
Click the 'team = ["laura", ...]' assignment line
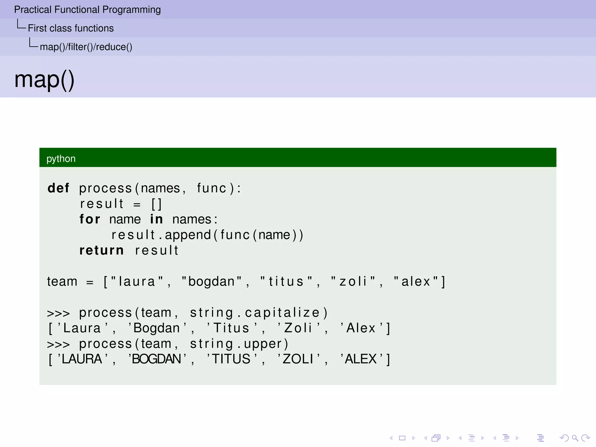point(246,281)
